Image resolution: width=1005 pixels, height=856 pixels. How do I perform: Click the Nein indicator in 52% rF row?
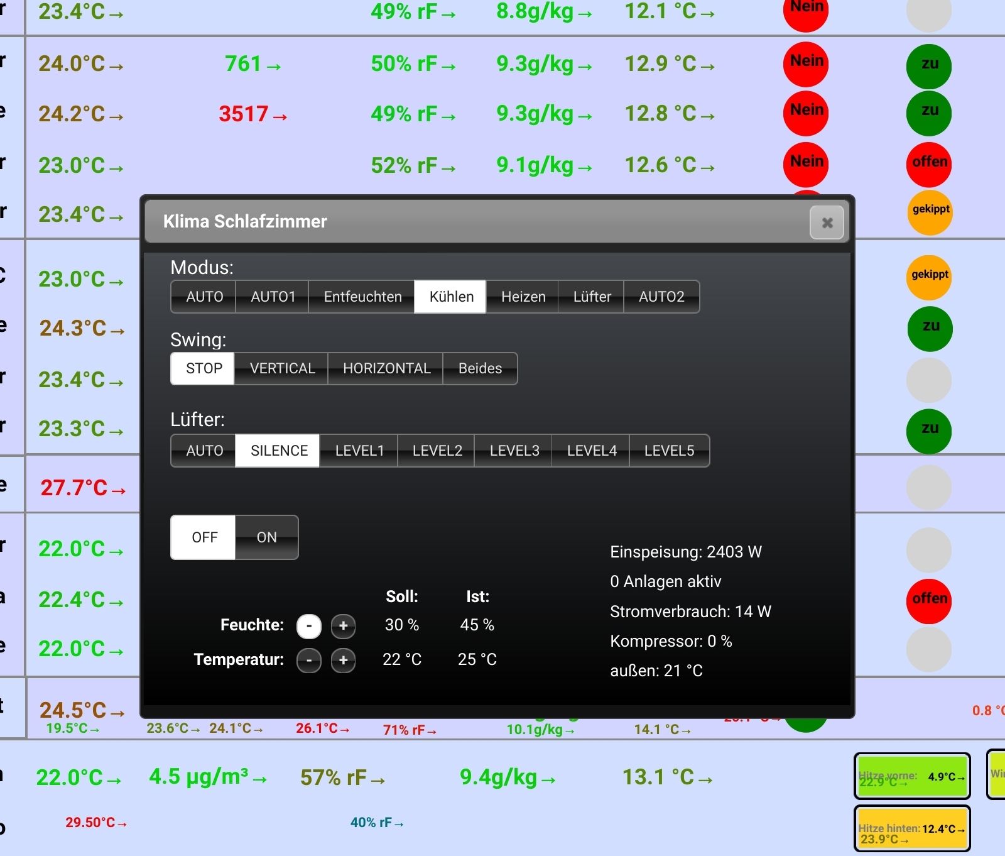pyautogui.click(x=806, y=163)
